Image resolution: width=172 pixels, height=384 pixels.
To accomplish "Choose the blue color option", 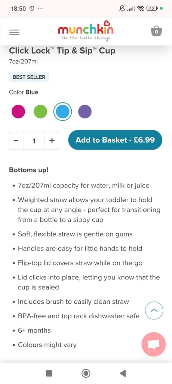I will click(x=62, y=111).
